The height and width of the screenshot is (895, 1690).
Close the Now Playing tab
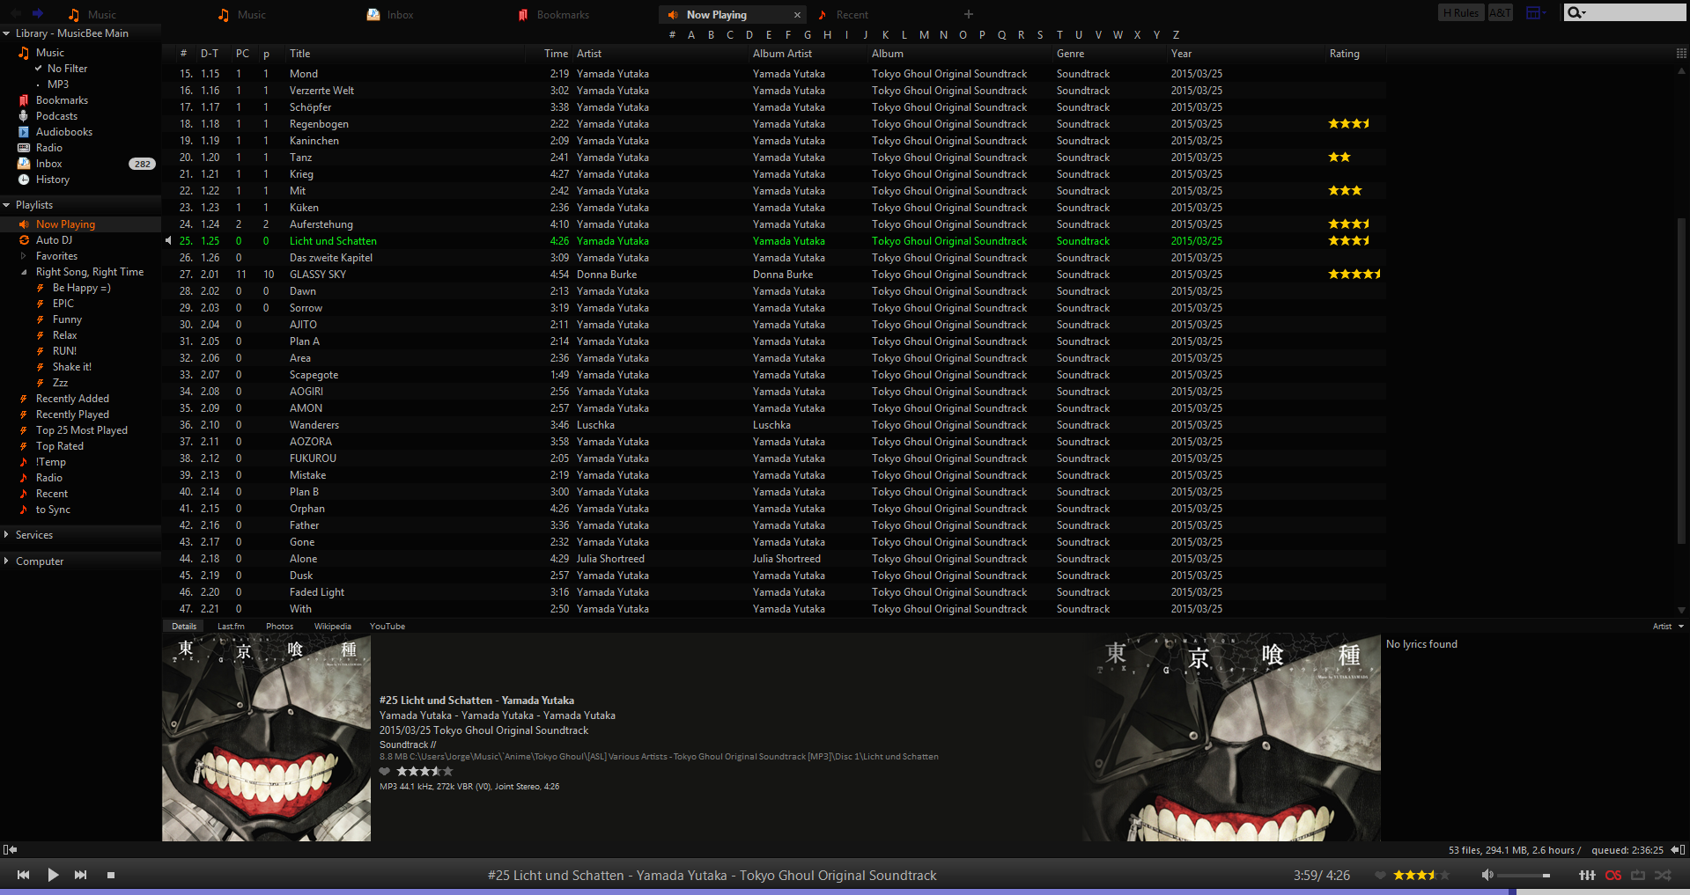(x=797, y=15)
